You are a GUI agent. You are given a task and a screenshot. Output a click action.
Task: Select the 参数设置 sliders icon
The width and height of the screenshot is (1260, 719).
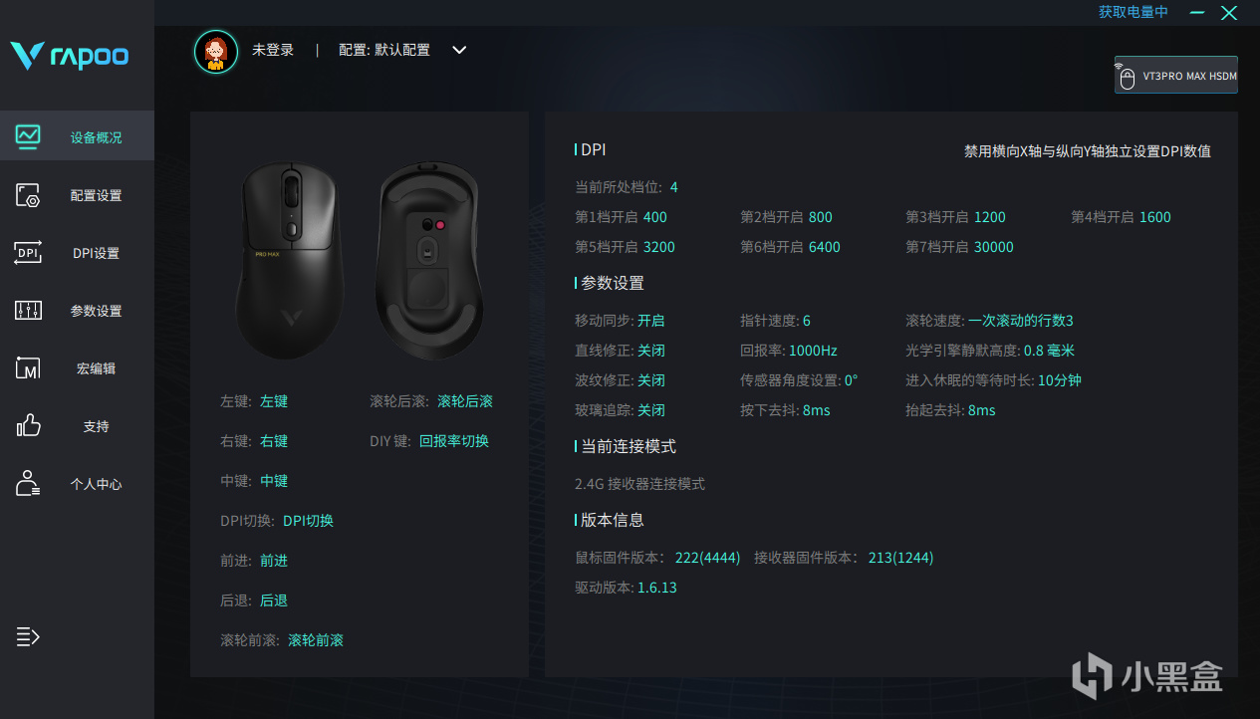(x=28, y=311)
